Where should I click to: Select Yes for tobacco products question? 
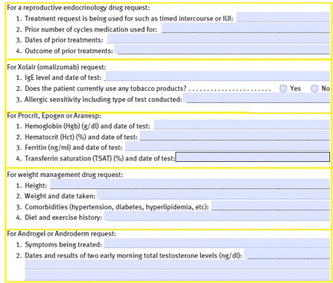pos(283,88)
